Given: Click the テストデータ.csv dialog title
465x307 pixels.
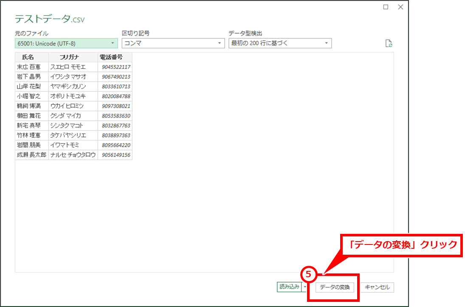Looking at the screenshot, I should (x=50, y=19).
